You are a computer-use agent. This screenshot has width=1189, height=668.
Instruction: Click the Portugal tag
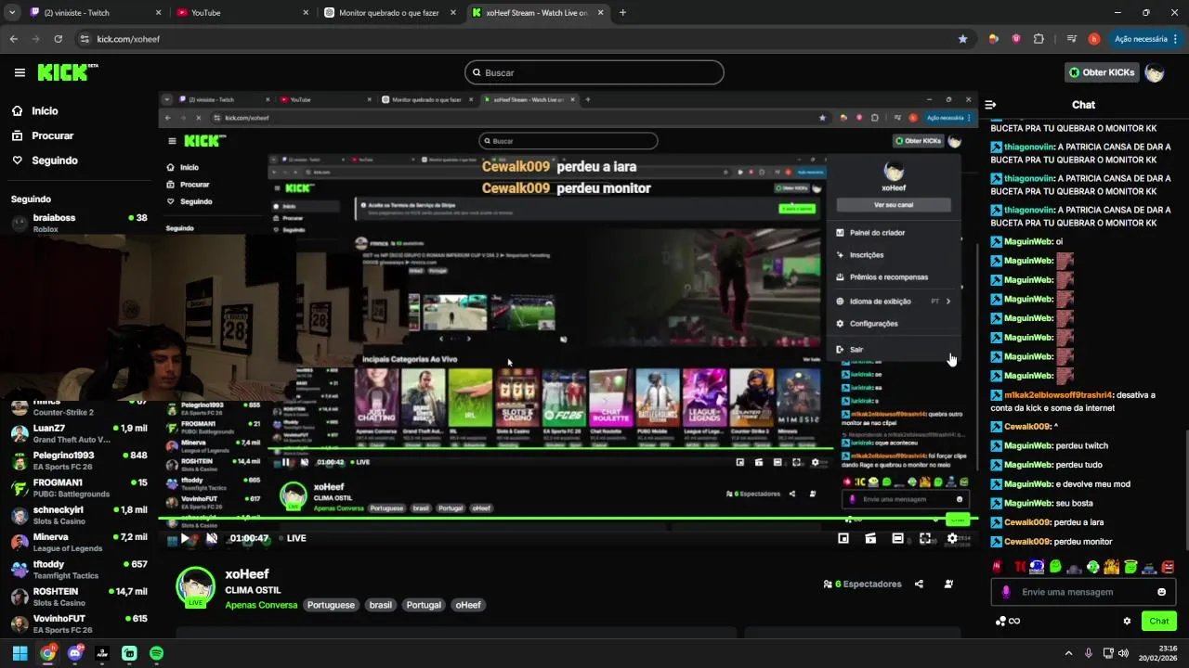(x=424, y=605)
